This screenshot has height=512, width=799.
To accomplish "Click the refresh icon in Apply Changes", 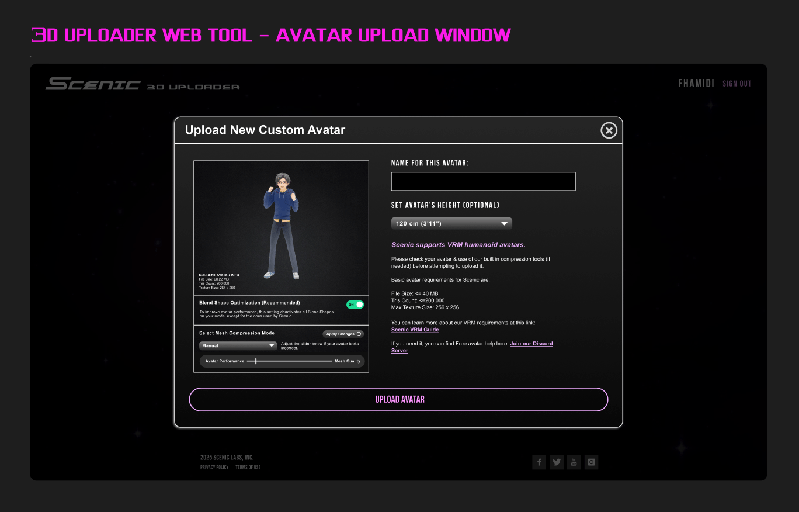I will [359, 334].
